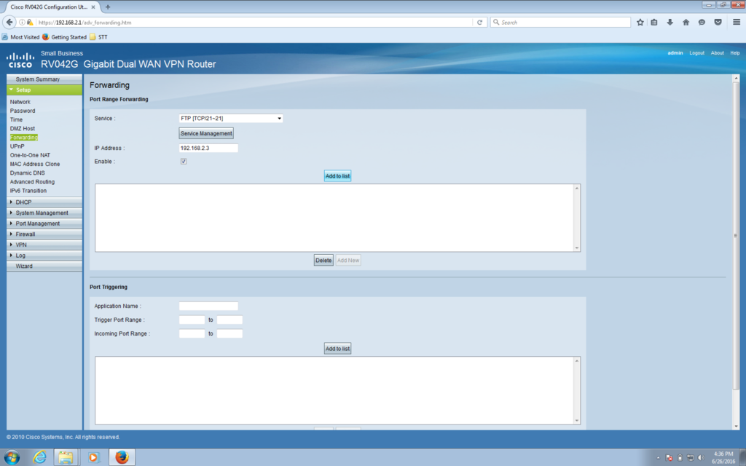Select Password in the Setup menu
The image size is (746, 466).
tap(23, 111)
